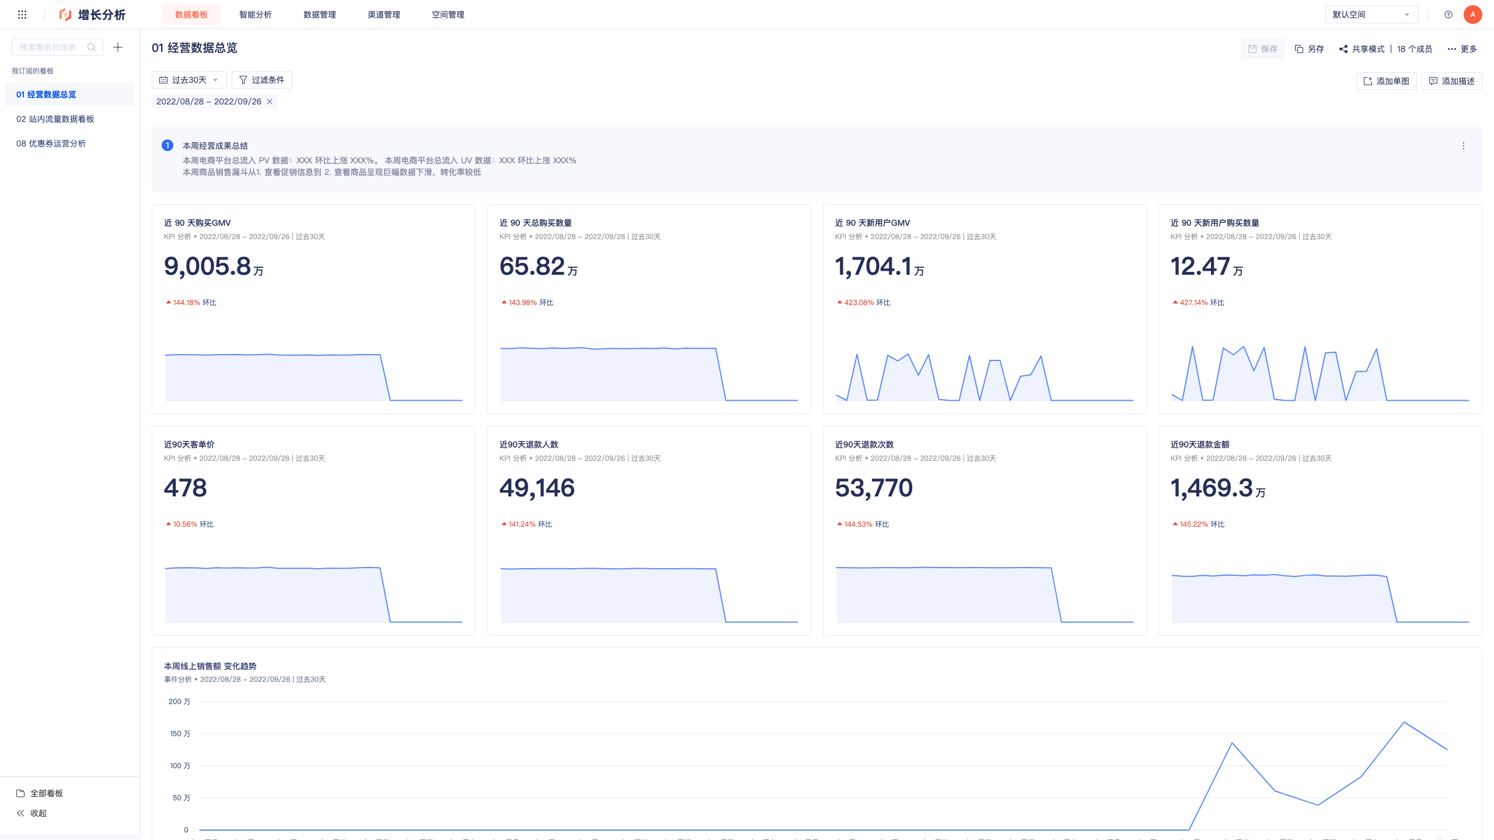Screen dimensions: 1494x840
Task: Click the plus icon to add dashboard
Action: click(x=118, y=47)
